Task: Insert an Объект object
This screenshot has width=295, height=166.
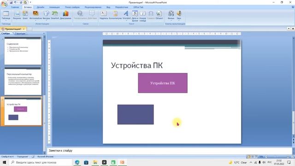Action: 159,15
